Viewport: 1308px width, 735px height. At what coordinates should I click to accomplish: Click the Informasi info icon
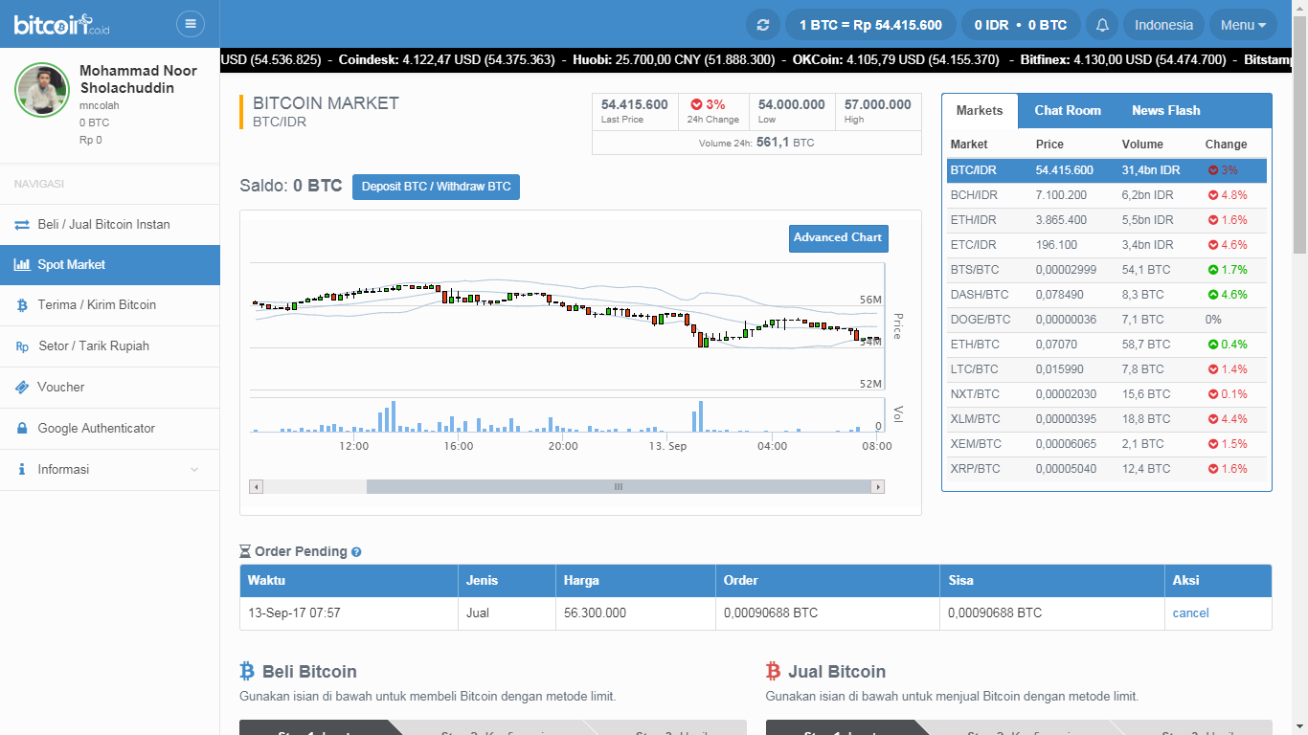pyautogui.click(x=21, y=470)
